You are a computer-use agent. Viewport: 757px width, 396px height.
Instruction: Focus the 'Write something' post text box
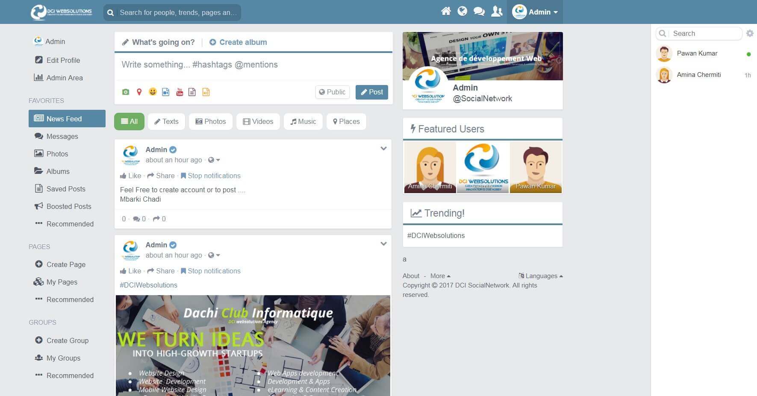tap(253, 65)
